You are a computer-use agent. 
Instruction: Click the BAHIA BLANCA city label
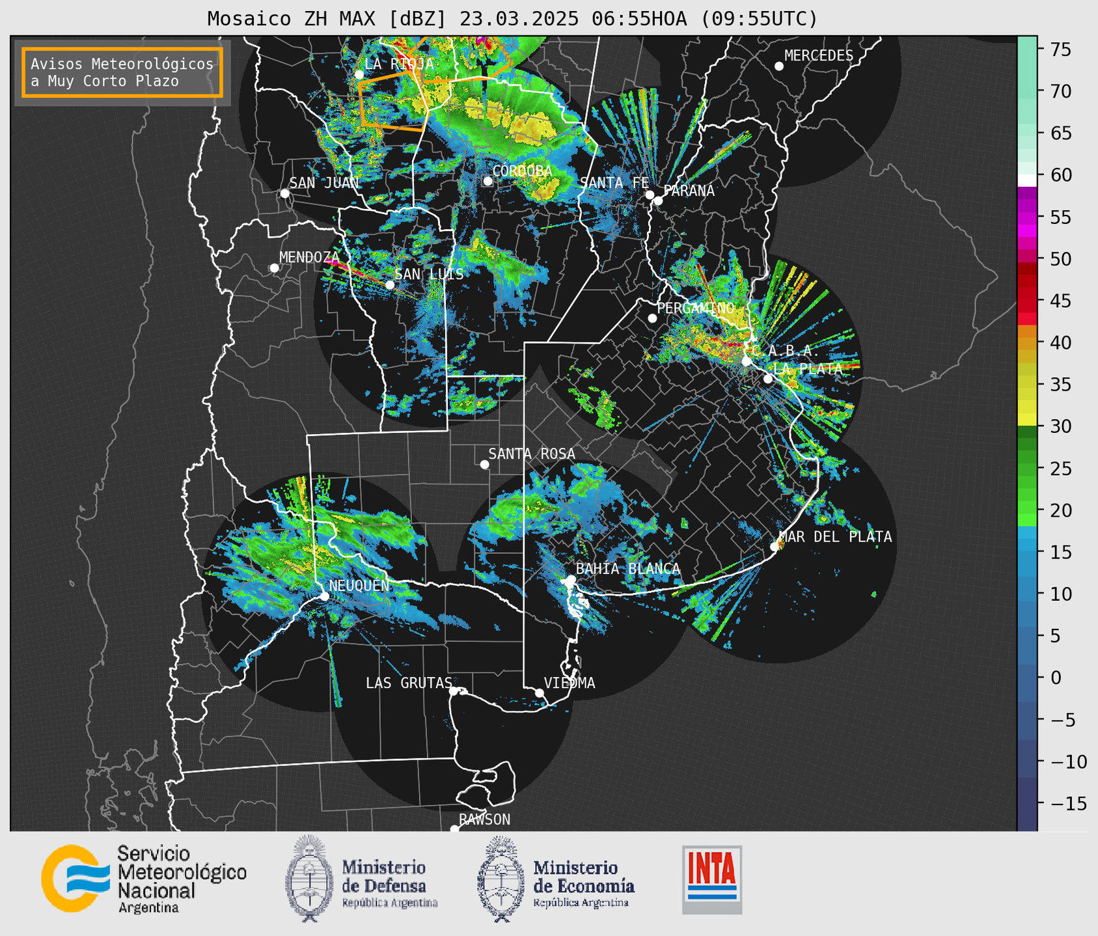pos(628,569)
